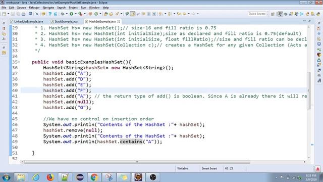
Task: Open External Tools dropdown arrow
Action: 85,14
